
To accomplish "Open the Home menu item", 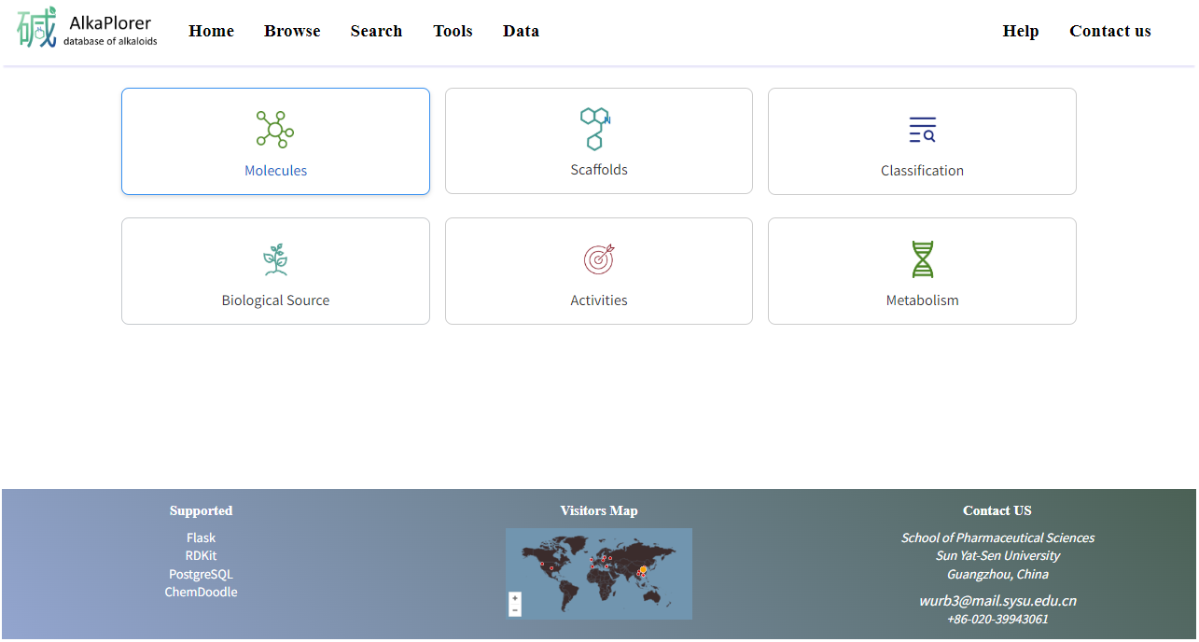I will [x=211, y=31].
